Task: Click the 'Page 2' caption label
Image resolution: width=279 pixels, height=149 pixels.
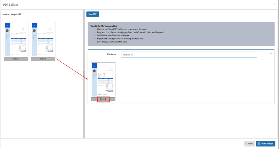Action: (x=16, y=59)
